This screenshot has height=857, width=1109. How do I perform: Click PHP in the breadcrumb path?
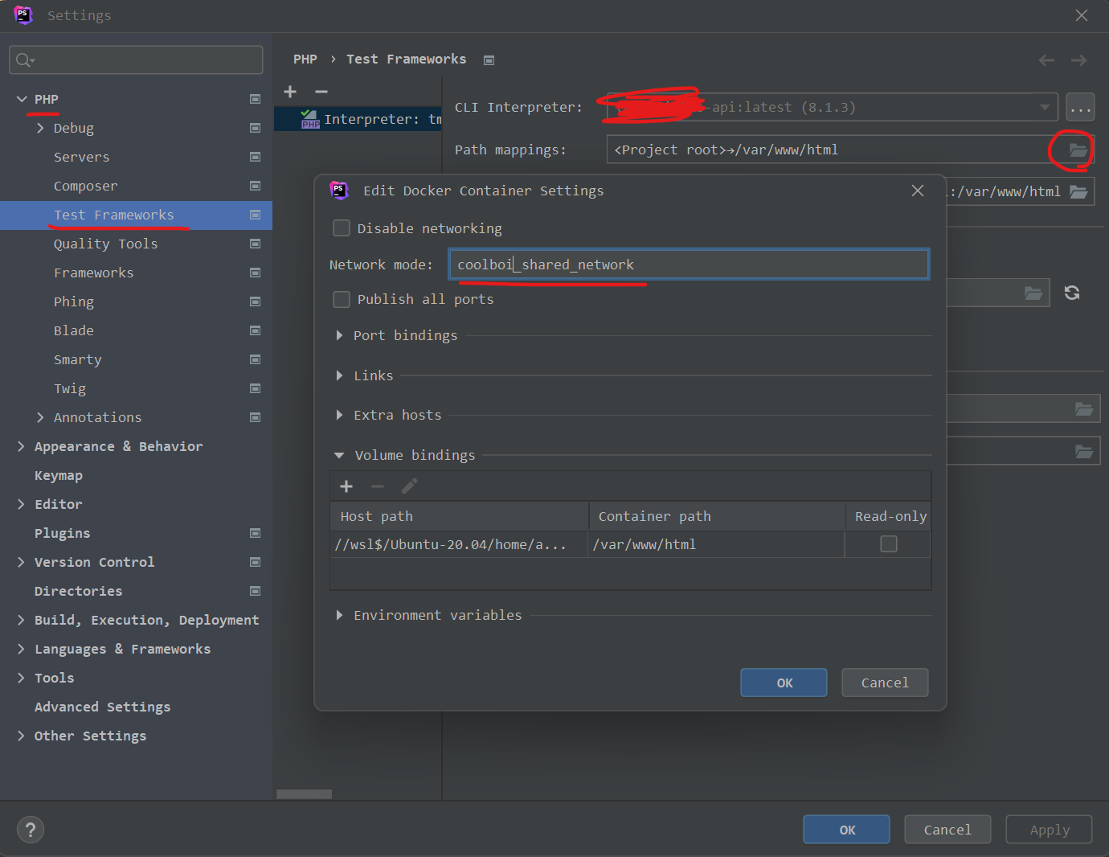[305, 59]
